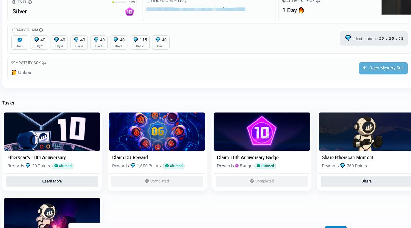This screenshot has height=228, width=411.
Task: Click the purple 10 badge in Level card
Action: 129,12
